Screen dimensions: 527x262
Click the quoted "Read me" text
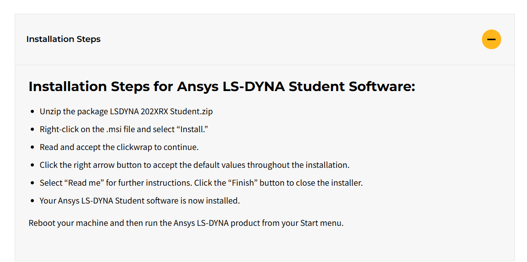point(85,183)
